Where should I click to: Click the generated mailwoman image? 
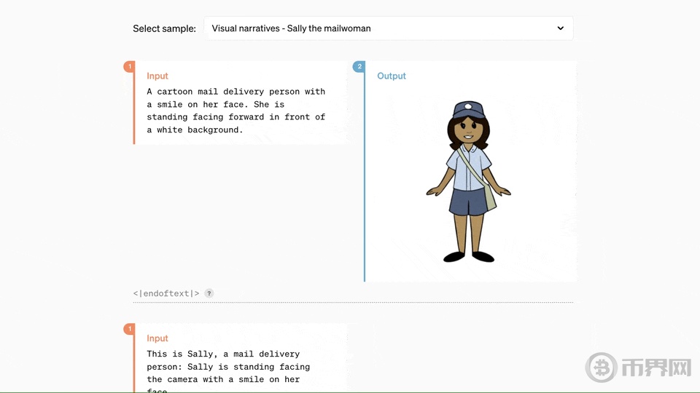pos(468,182)
